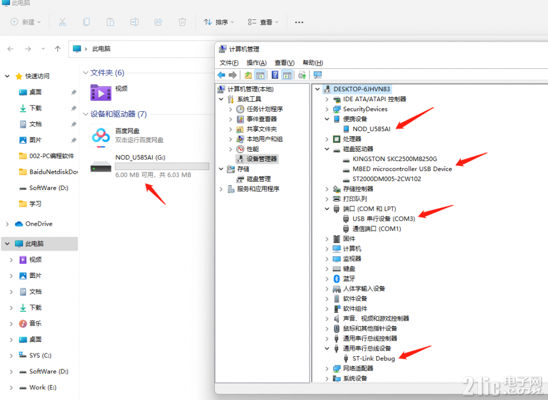Viewport: 548px width, 400px height.
Task: Open recent locations dropdown chevron
Action: click(x=43, y=49)
